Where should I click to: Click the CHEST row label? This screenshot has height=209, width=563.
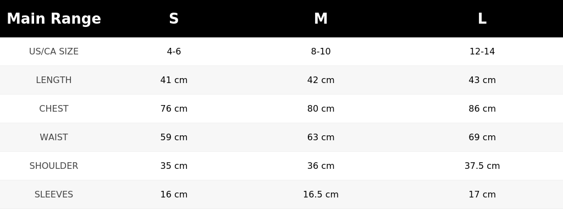[x=54, y=108]
